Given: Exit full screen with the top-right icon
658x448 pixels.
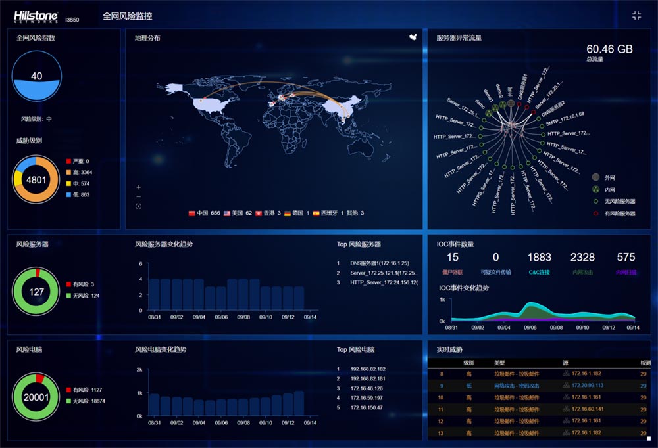Looking at the screenshot, I should click(636, 16).
